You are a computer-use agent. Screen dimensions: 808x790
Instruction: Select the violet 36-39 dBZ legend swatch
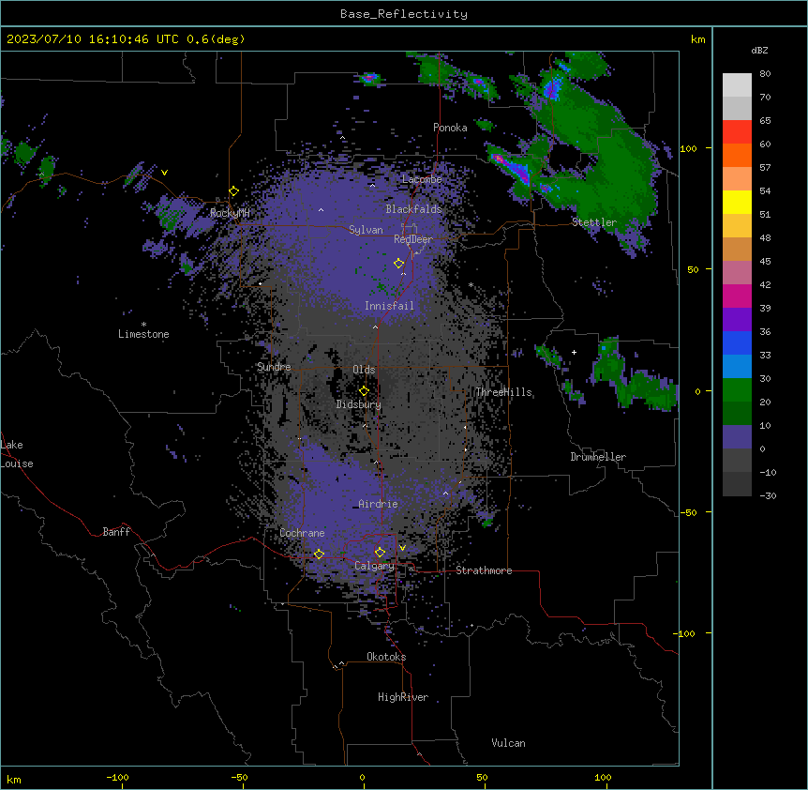[737, 320]
